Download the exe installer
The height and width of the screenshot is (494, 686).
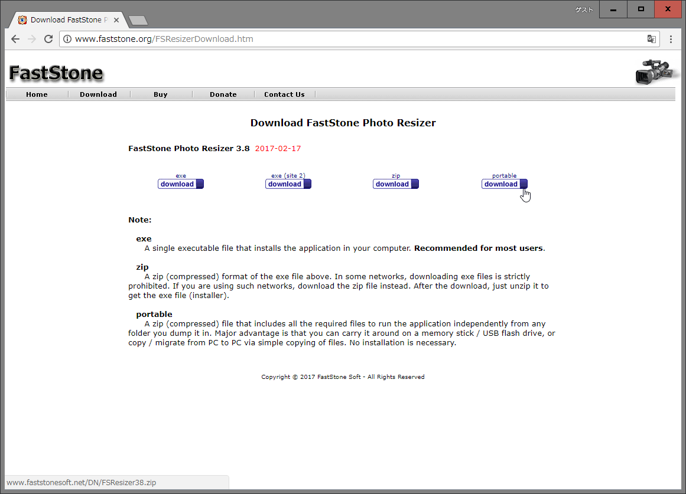tap(180, 184)
